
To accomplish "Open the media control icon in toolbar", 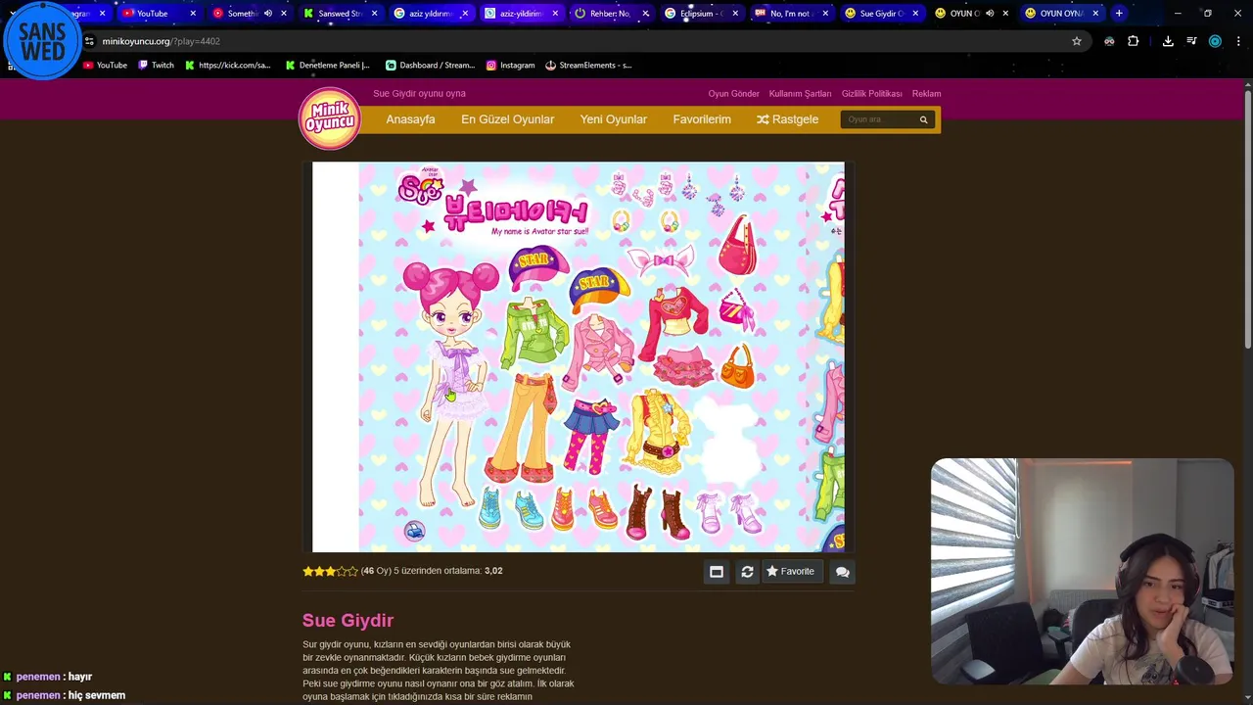I will tap(1191, 41).
